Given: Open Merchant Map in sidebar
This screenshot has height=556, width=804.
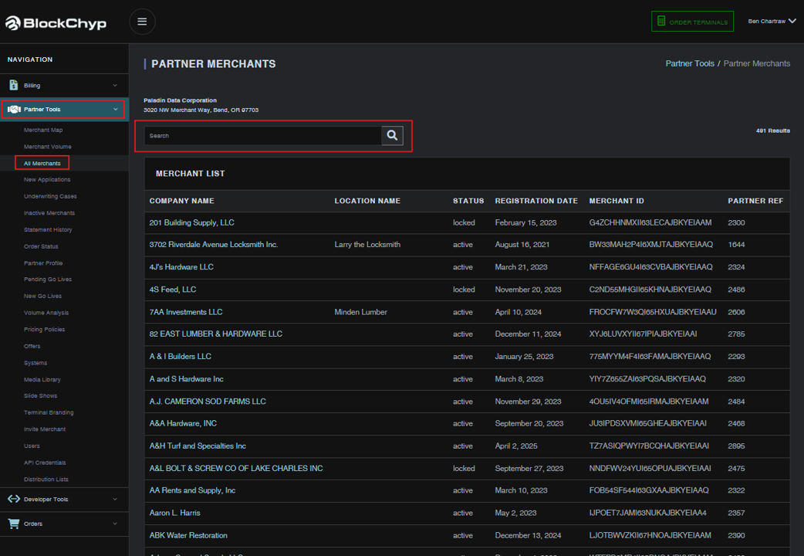Looking at the screenshot, I should coord(43,130).
